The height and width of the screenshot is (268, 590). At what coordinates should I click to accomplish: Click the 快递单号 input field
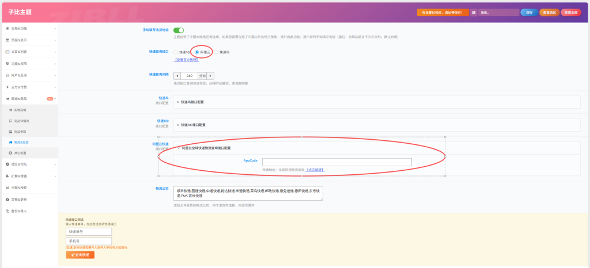point(89,232)
